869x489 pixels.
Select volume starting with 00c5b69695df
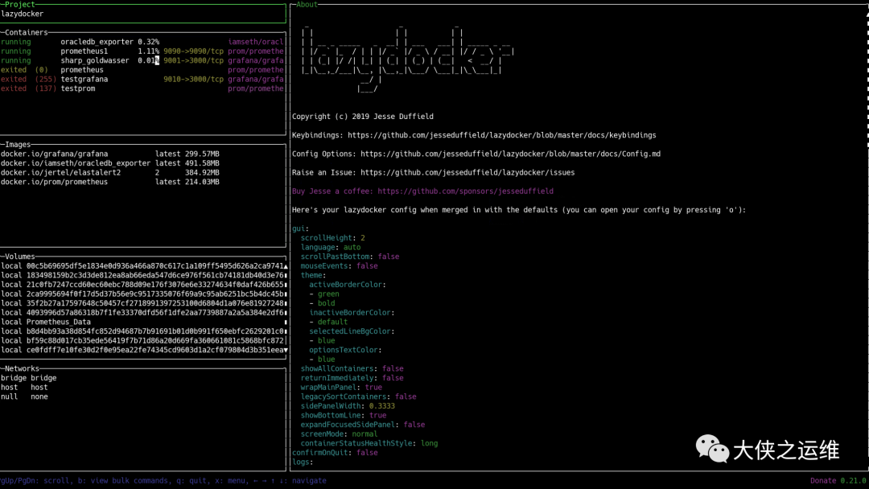(142, 266)
